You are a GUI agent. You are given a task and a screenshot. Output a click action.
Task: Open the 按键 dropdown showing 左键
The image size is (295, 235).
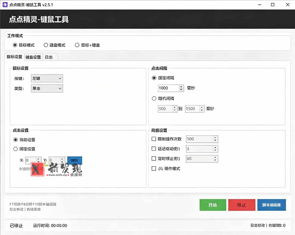47,78
